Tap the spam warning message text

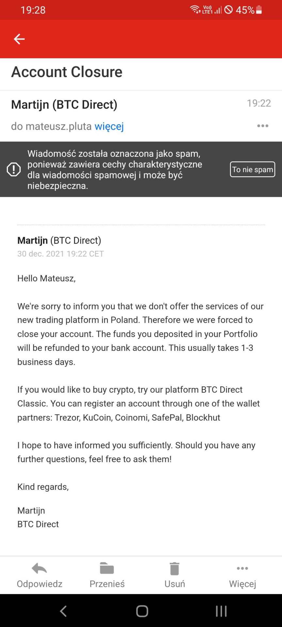coord(114,169)
